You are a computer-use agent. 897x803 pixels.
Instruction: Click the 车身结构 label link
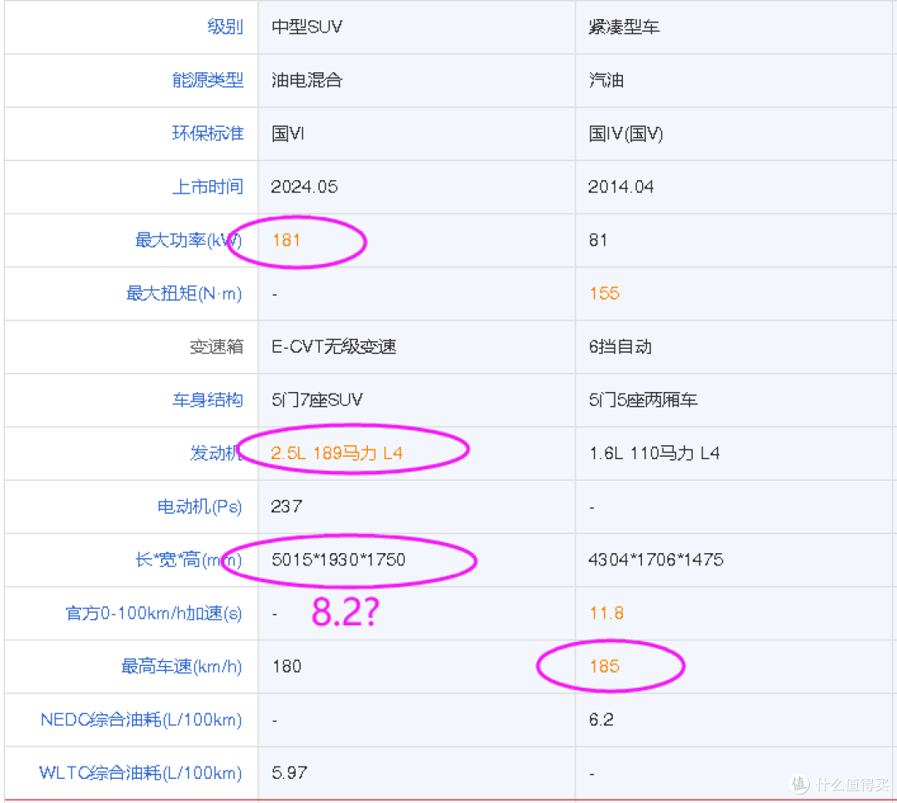pyautogui.click(x=208, y=399)
